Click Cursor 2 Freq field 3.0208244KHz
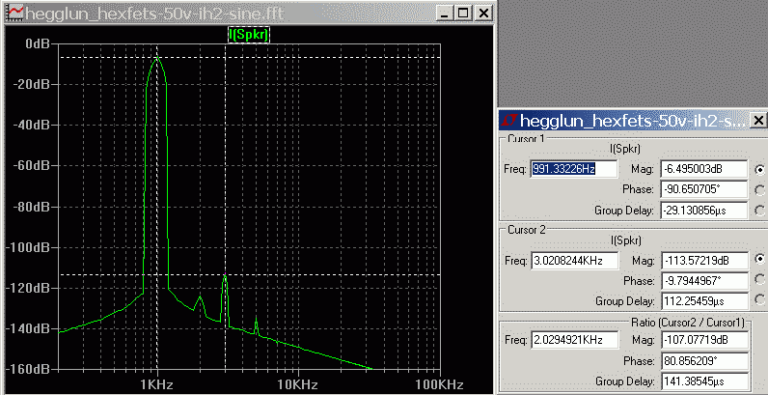The height and width of the screenshot is (395, 768). pyautogui.click(x=574, y=260)
